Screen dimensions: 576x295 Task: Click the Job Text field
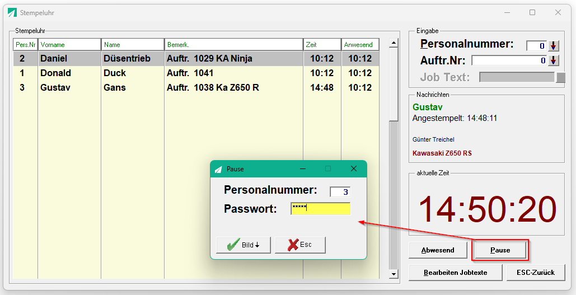518,77
